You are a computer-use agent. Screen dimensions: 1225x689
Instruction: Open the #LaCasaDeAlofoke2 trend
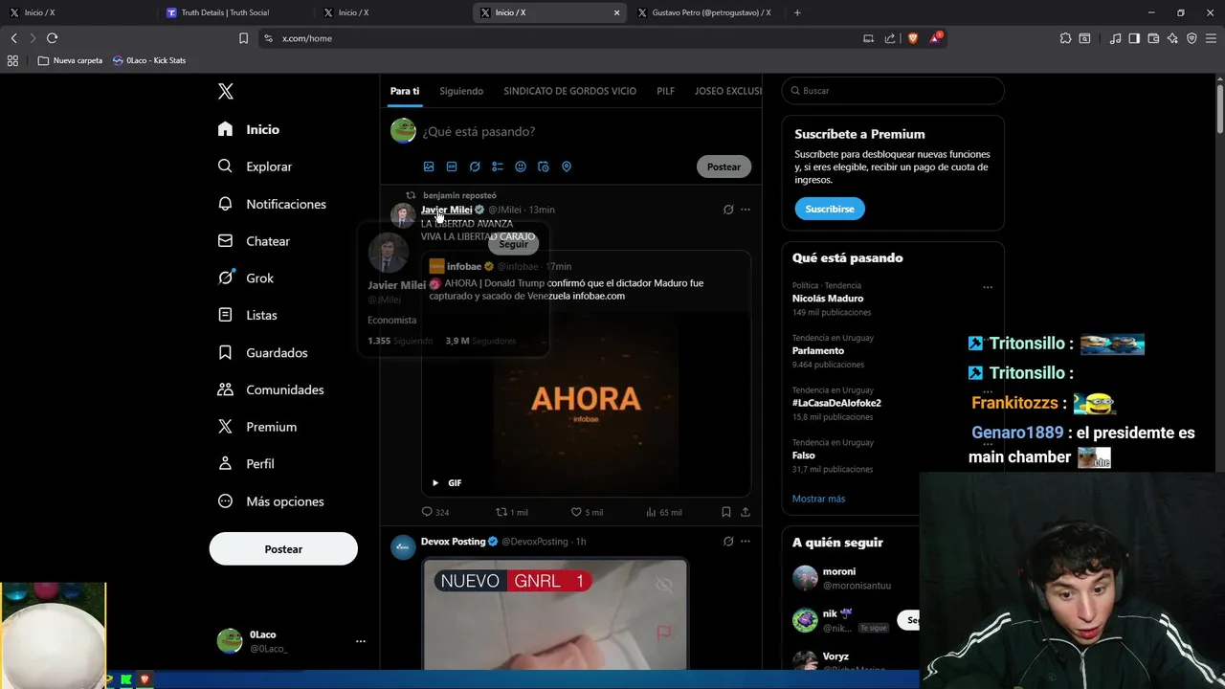[836, 403]
